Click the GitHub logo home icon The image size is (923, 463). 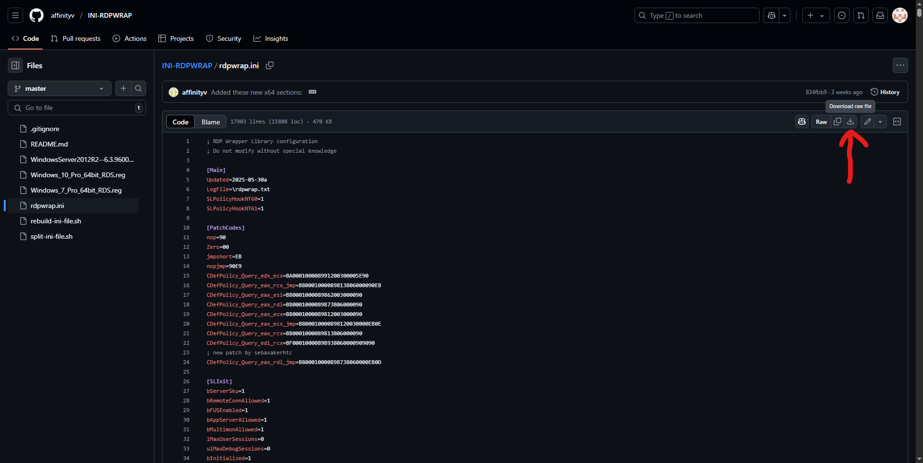37,15
